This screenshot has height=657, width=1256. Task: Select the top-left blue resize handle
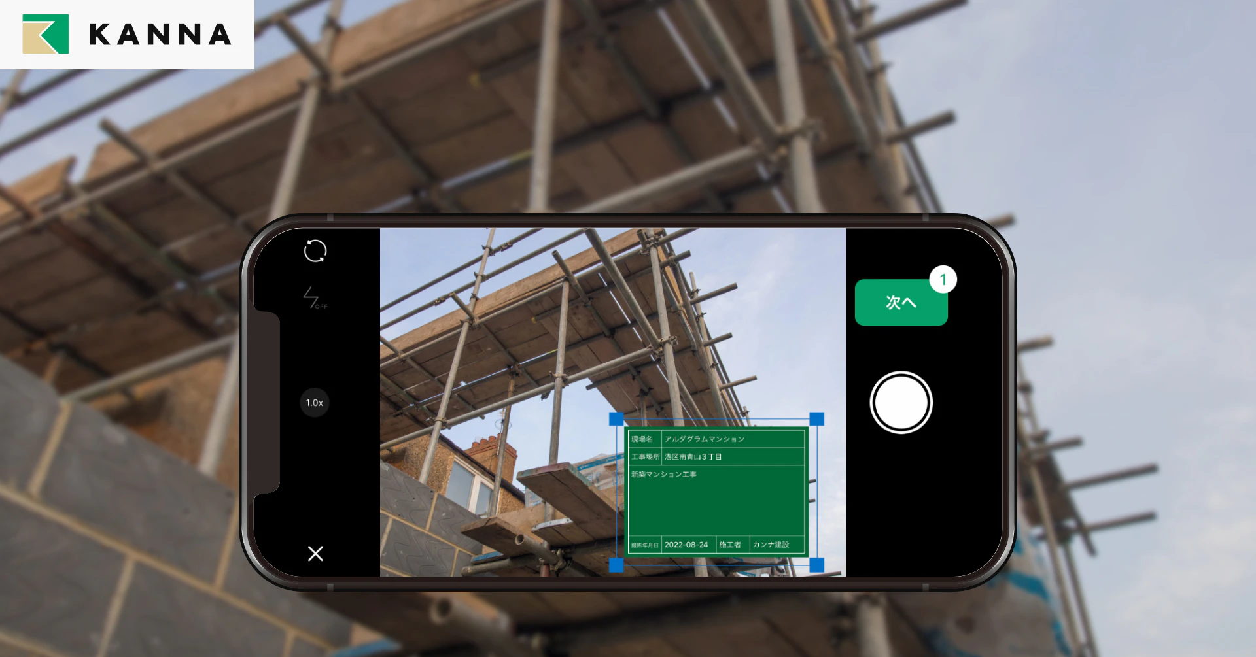coord(616,419)
